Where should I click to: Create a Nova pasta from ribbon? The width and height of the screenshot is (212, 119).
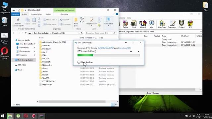[x=76, y=22]
